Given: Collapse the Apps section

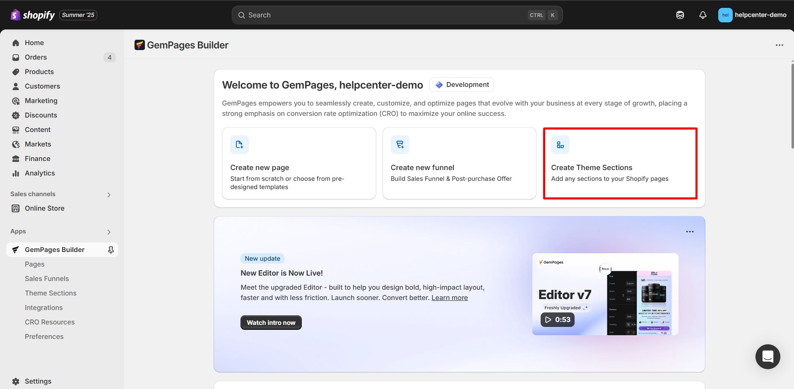Looking at the screenshot, I should [108, 232].
